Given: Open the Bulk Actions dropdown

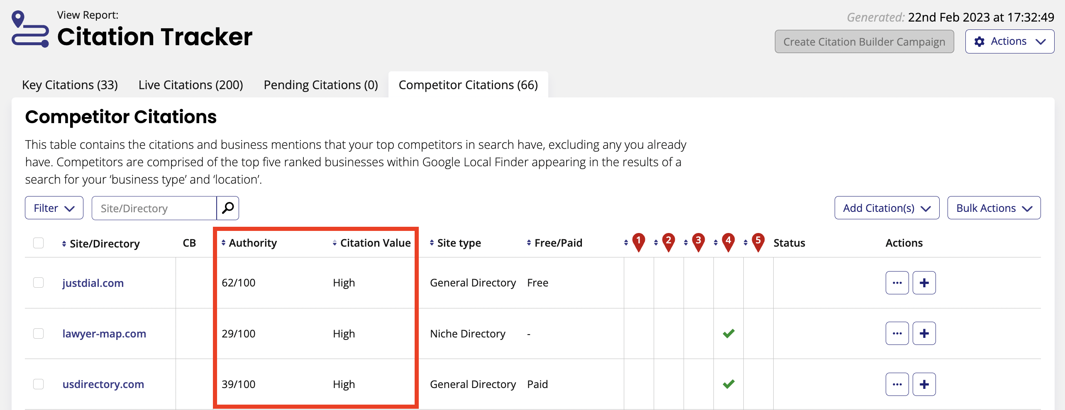Looking at the screenshot, I should [x=994, y=208].
